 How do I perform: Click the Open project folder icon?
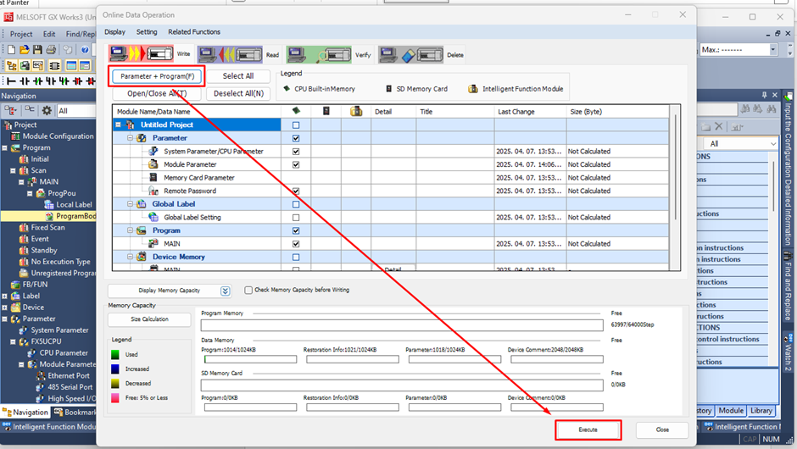pyautogui.click(x=25, y=49)
